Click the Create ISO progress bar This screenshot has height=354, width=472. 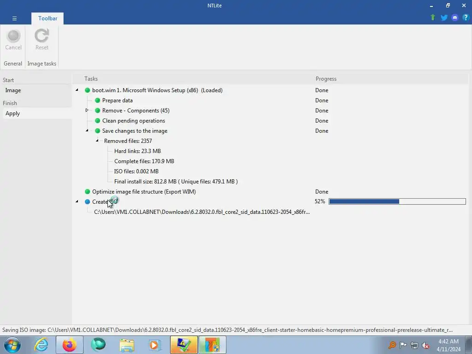(x=397, y=201)
